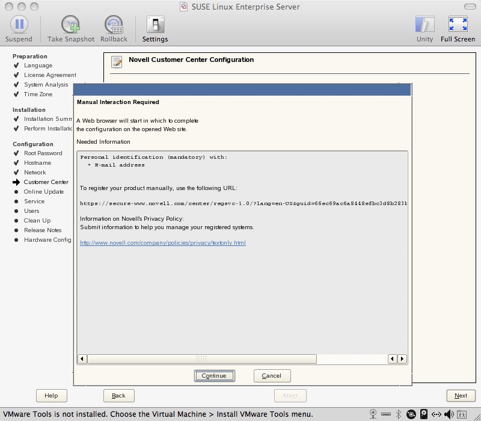
Task: Click the window resize grip corner
Action: coord(476,416)
